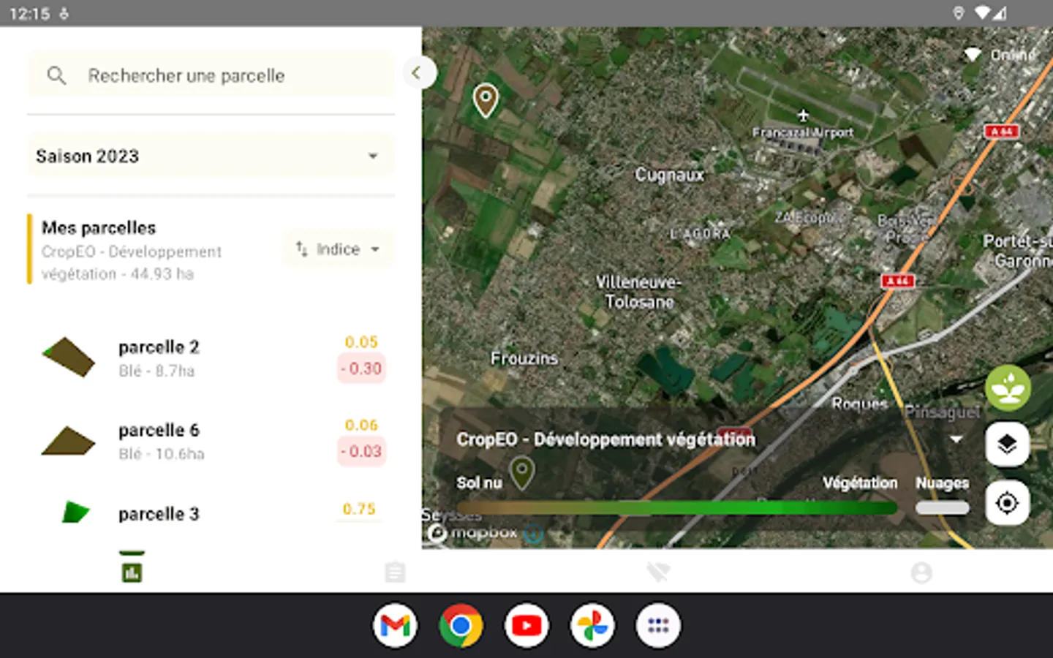Click parcelle 6 field shape thumbnail
Screen dimensions: 1053x658
pyautogui.click(x=69, y=441)
